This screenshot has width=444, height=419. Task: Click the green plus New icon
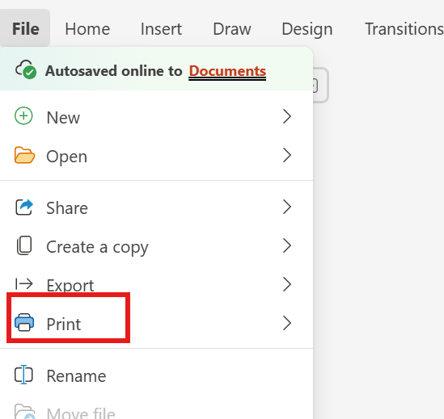point(23,116)
